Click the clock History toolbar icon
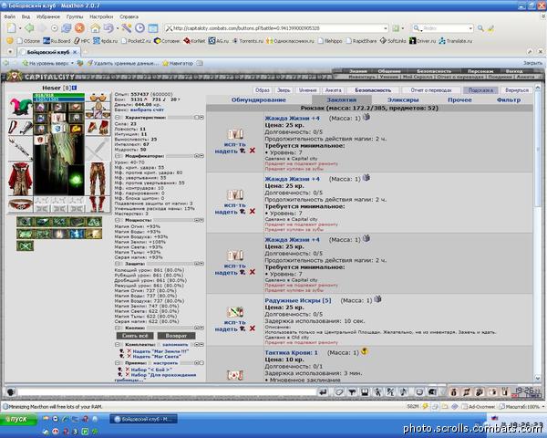 click(x=139, y=28)
